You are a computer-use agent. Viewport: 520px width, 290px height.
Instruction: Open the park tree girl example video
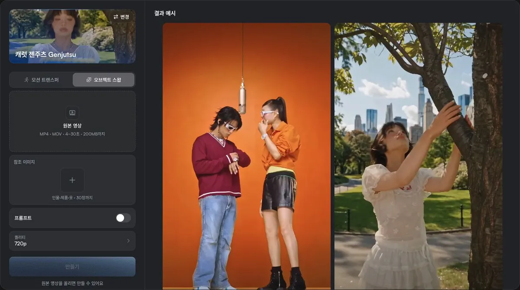(x=419, y=156)
